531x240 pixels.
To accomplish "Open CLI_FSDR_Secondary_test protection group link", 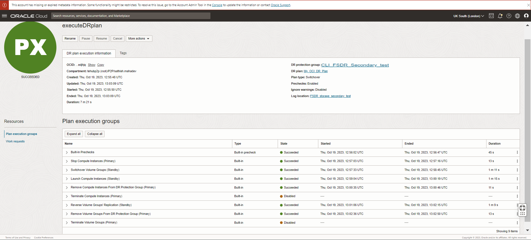I will tap(355, 65).
